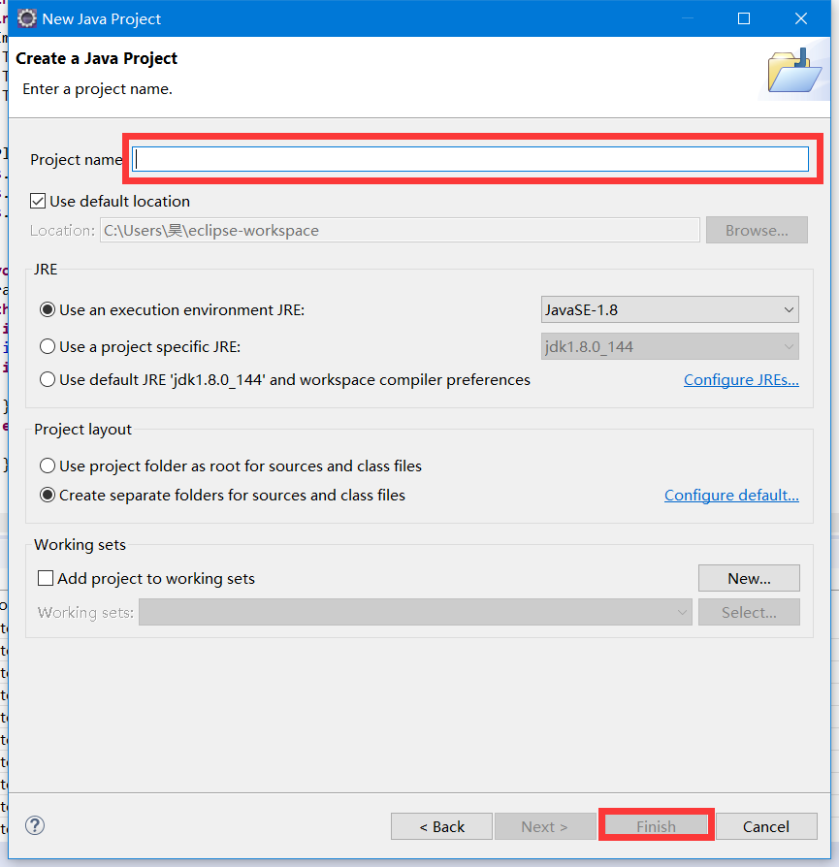Select Use default JRE 'jdk1.8.0_144' radio
The height and width of the screenshot is (867, 839).
(48, 379)
